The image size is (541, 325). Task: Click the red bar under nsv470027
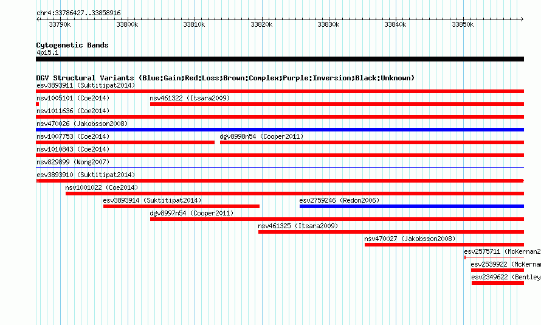click(x=444, y=245)
